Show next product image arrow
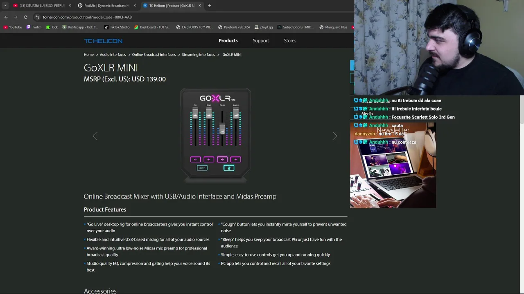Viewport: 524px width, 294px height. (x=335, y=136)
